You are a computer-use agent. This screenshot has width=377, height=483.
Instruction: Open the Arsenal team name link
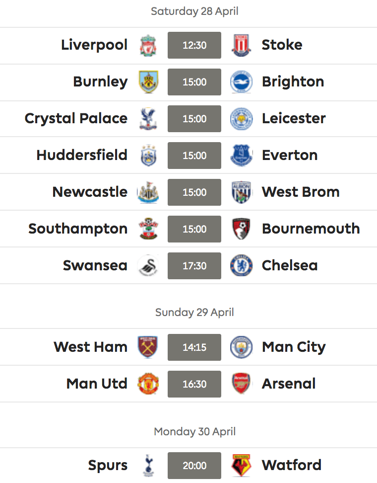click(x=289, y=384)
